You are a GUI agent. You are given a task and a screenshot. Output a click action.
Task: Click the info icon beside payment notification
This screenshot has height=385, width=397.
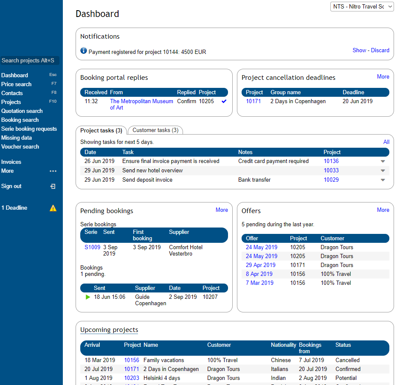coord(84,51)
